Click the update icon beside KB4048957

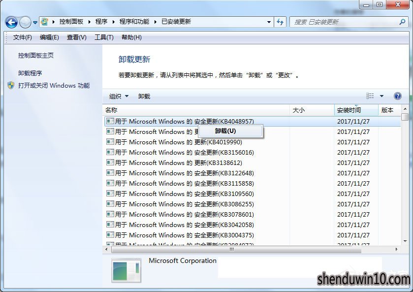(110, 121)
